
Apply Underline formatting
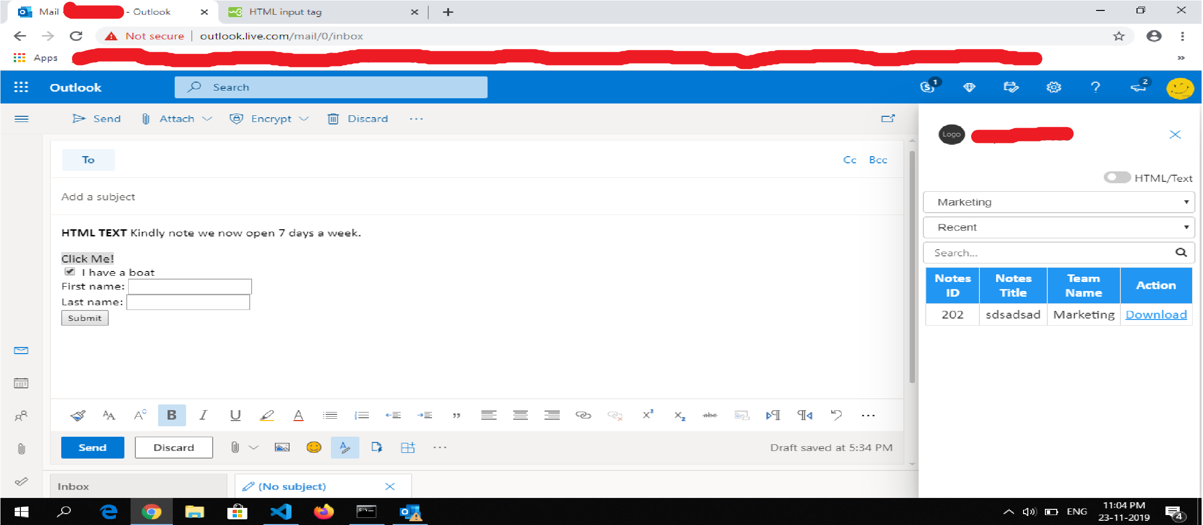tap(235, 415)
